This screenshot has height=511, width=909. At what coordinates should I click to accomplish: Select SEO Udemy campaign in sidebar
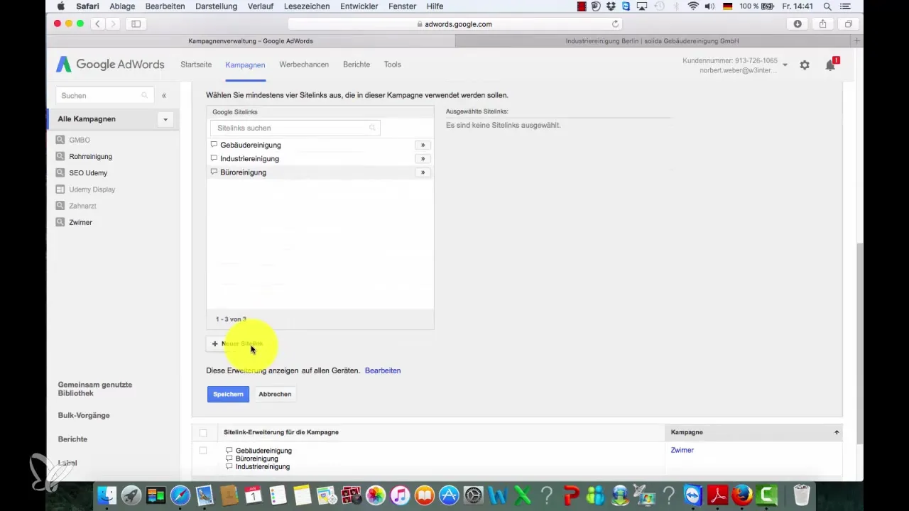88,173
